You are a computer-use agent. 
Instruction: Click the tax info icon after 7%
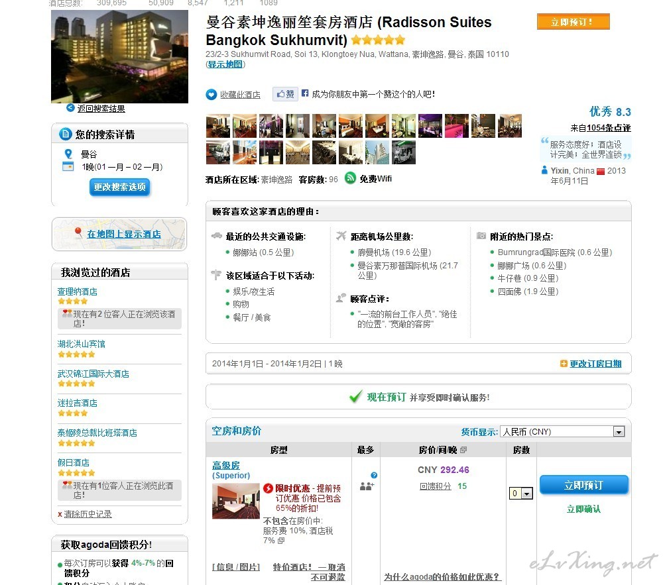(282, 541)
